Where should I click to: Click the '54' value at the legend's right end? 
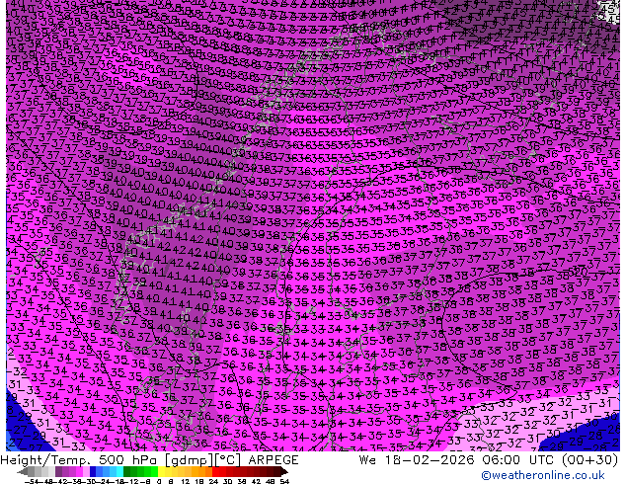click(284, 482)
